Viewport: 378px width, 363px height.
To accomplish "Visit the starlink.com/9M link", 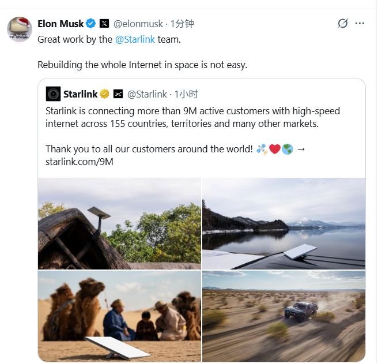I will [x=79, y=161].
